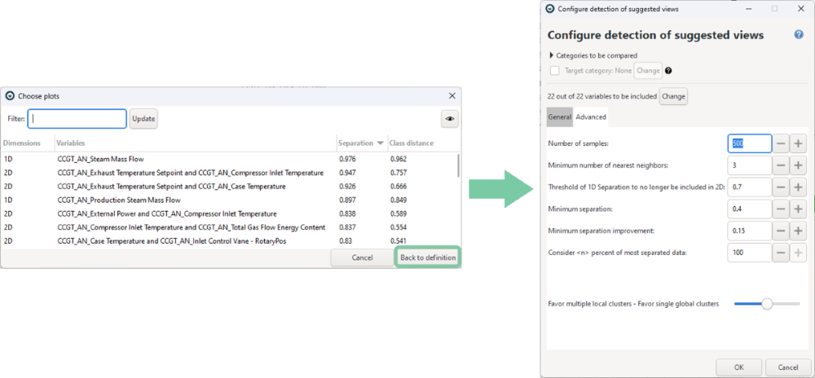
Task: Adjust the local versus global clusters slider
Action: [x=766, y=304]
